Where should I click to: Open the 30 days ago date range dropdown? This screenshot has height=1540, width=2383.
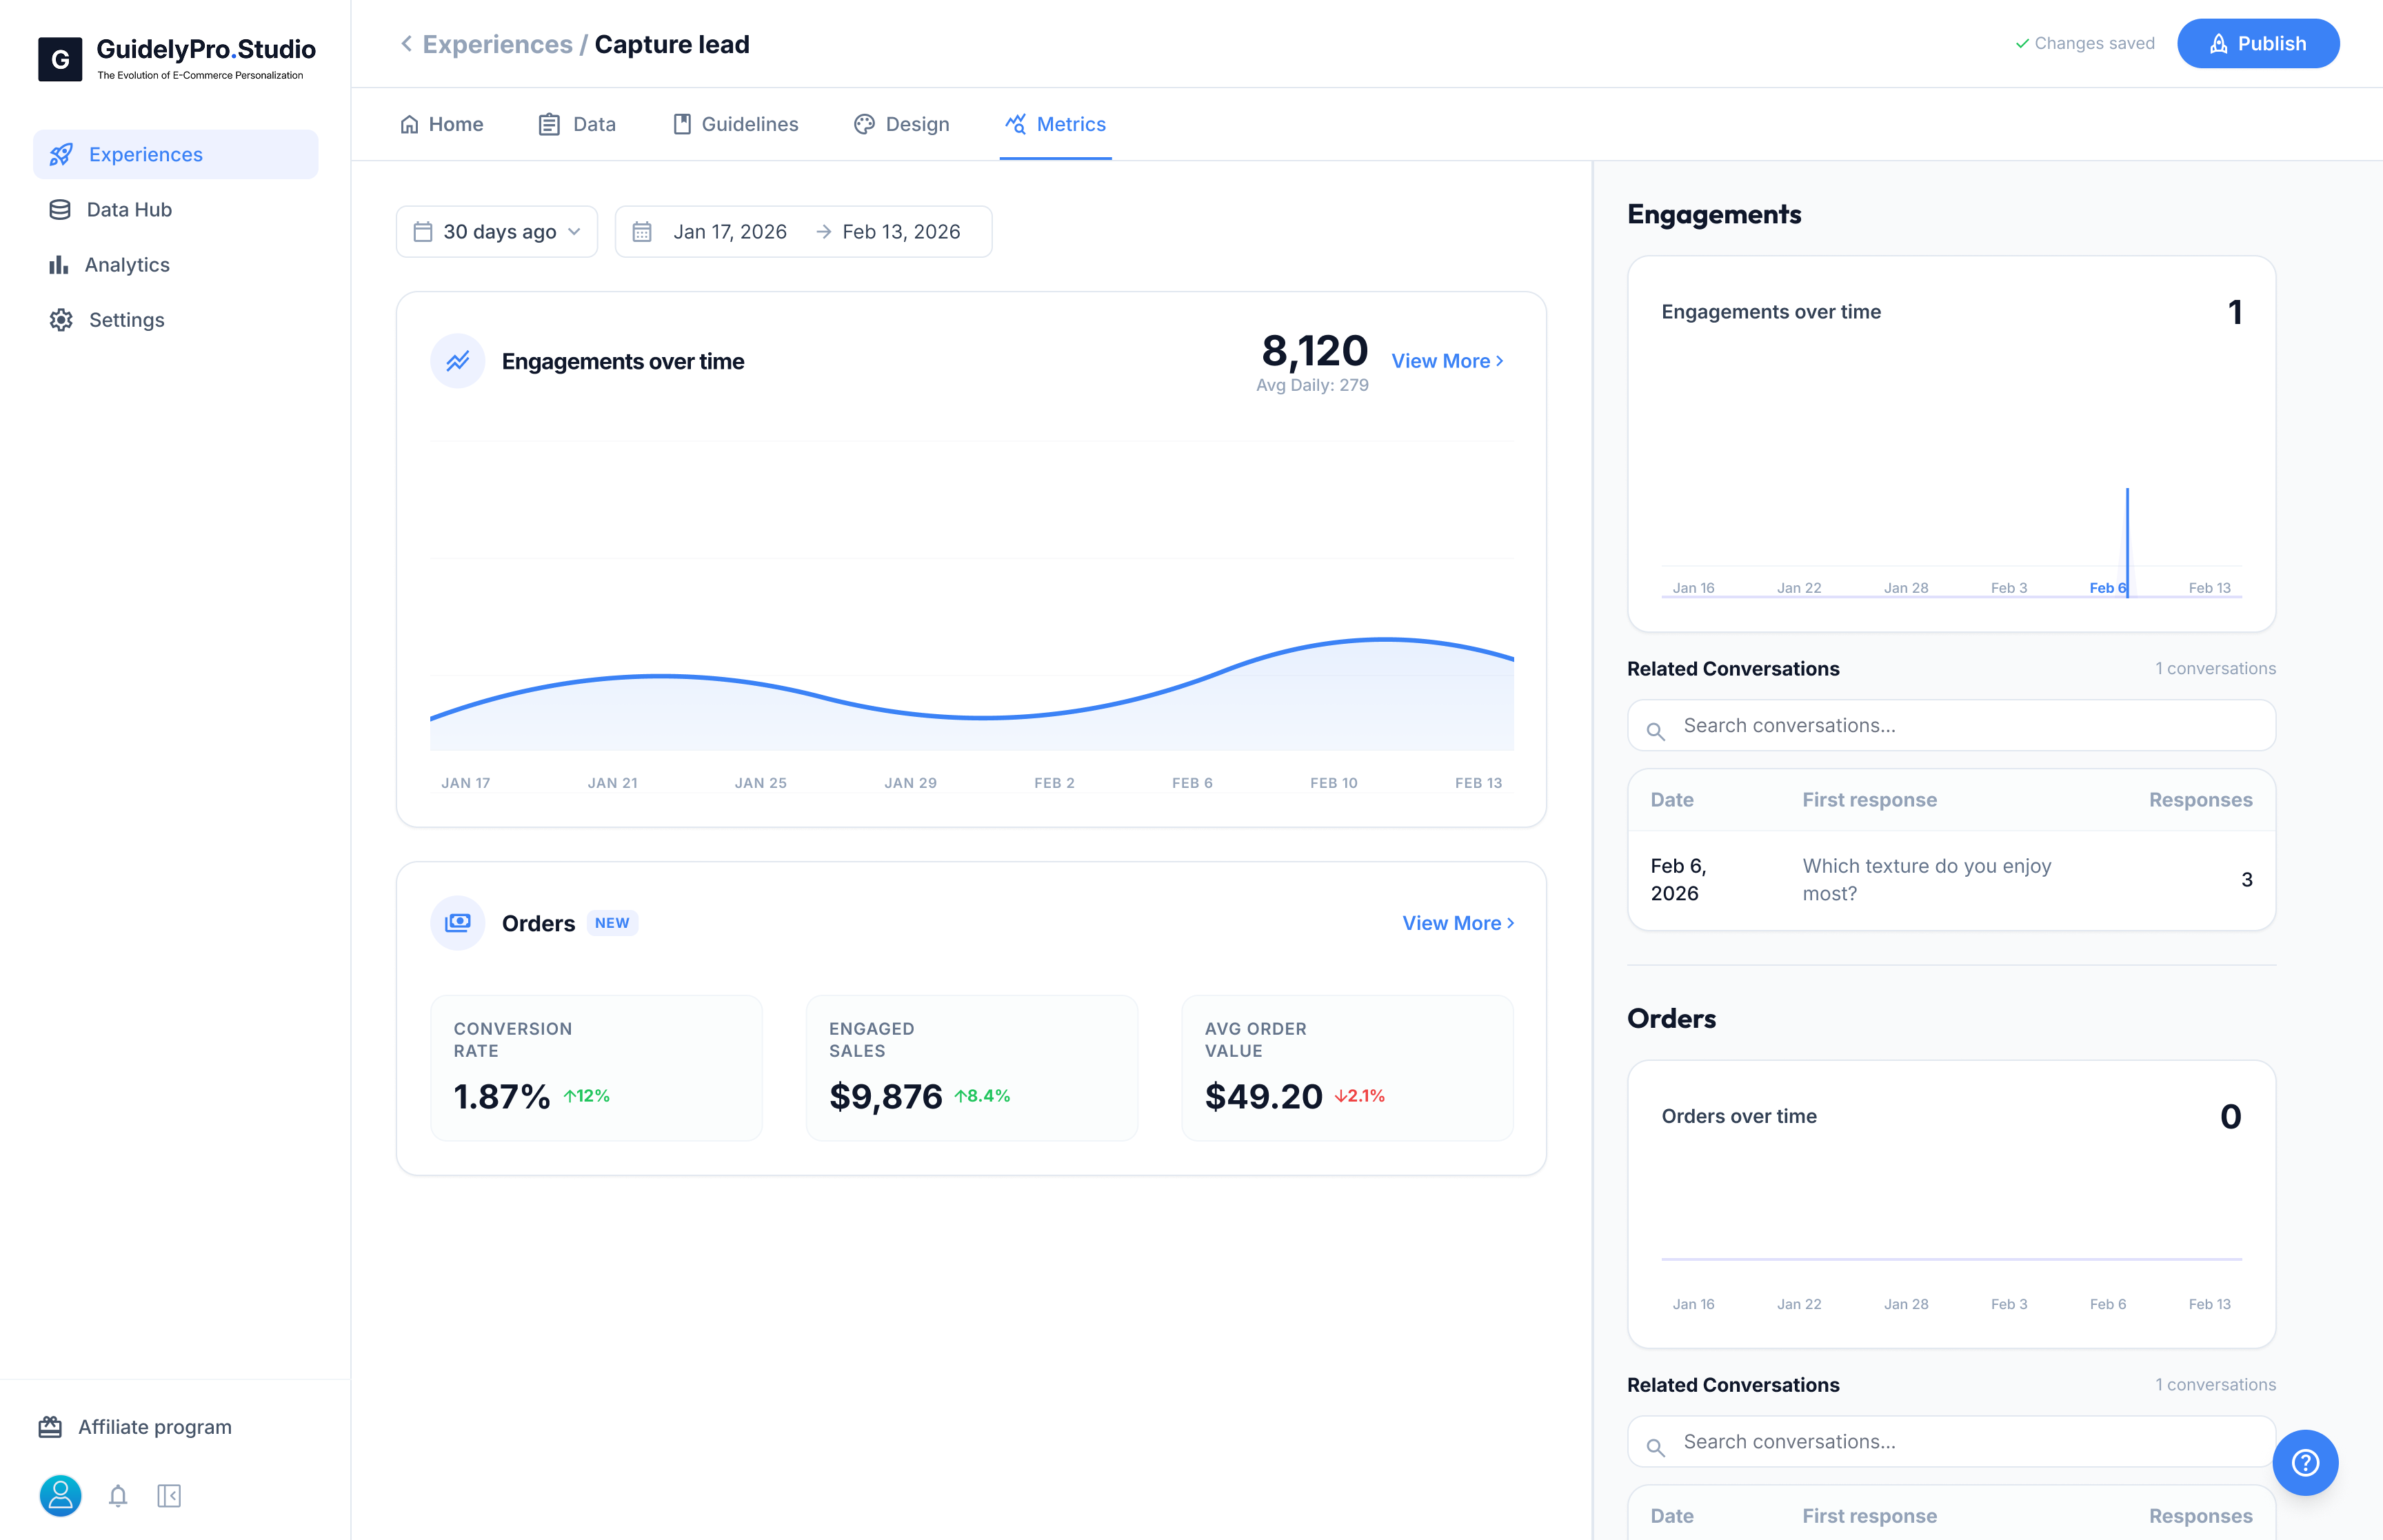496,231
